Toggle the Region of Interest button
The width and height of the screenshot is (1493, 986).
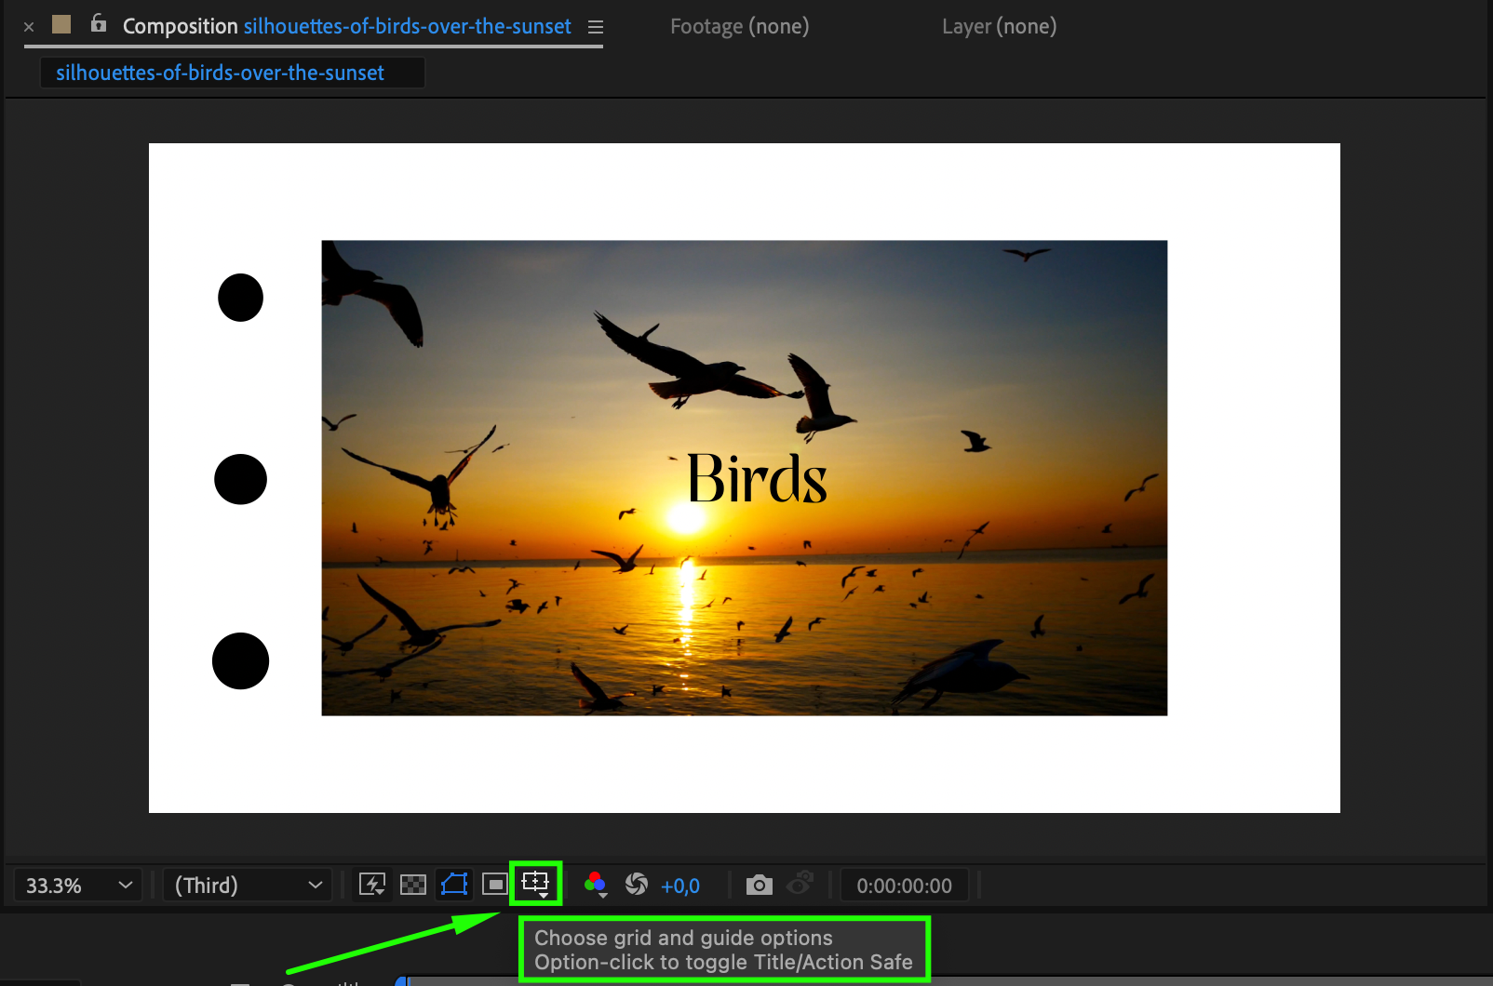point(494,885)
